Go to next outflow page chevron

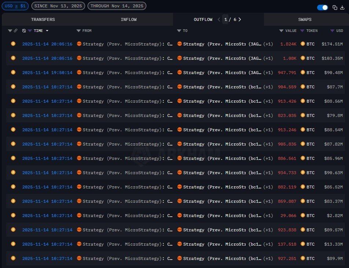[x=240, y=19]
